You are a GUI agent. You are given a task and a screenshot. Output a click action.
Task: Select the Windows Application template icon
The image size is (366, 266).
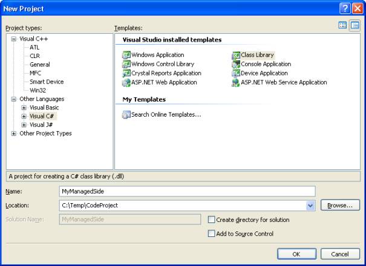coord(126,55)
